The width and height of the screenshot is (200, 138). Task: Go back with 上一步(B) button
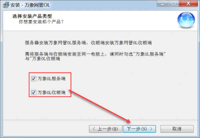(x=106, y=129)
